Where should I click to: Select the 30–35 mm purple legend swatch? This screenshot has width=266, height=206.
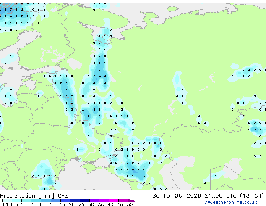(x=94, y=201)
